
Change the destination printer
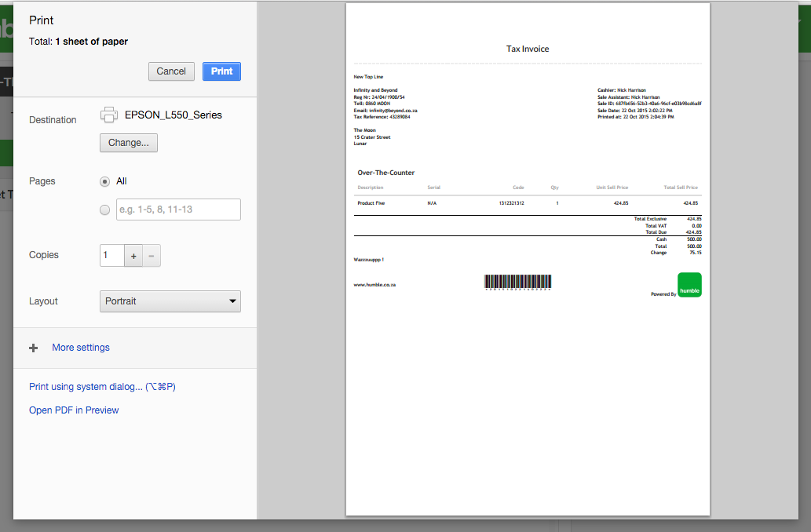point(128,143)
